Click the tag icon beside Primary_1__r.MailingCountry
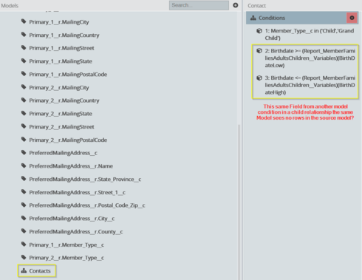Viewport: 362px width, 280px height. (24, 35)
